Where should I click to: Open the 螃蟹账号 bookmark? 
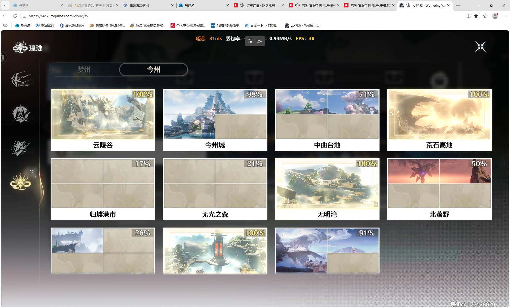coord(107,25)
